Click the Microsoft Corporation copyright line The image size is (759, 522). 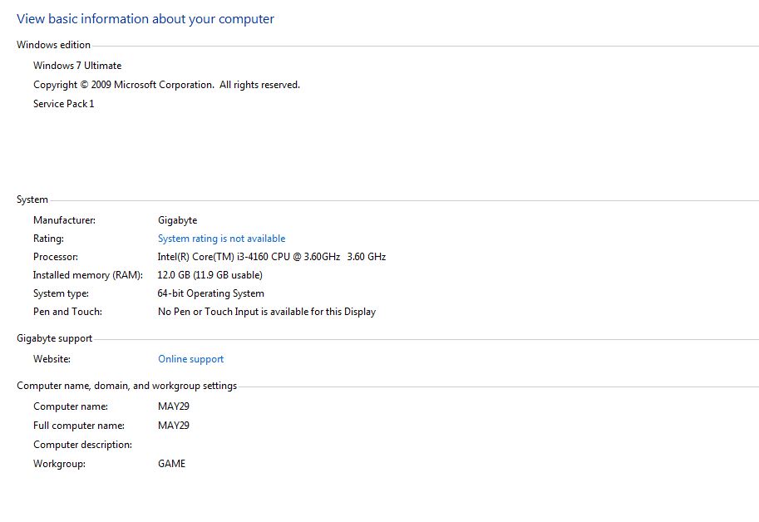(166, 85)
